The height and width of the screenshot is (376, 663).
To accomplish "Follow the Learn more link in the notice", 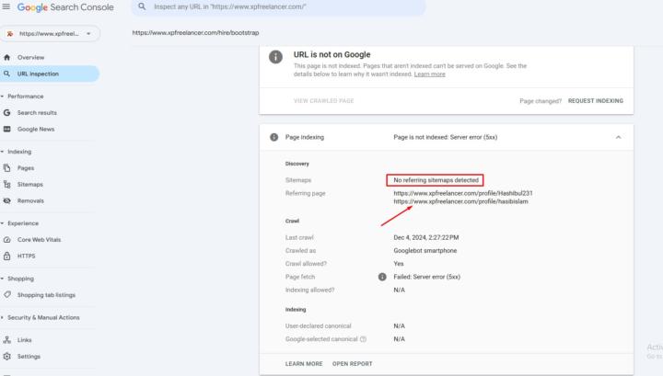I will point(430,74).
